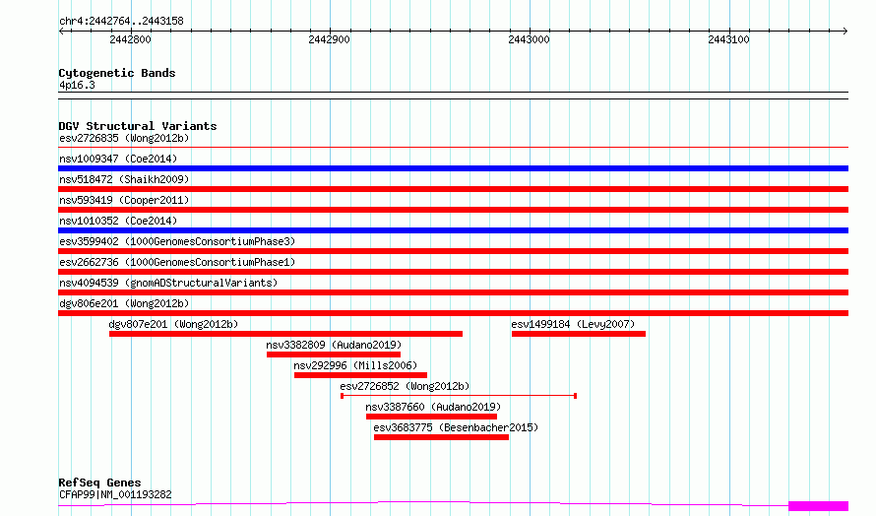Select variant label dgv806e201 (Wong2012b)

(x=124, y=303)
